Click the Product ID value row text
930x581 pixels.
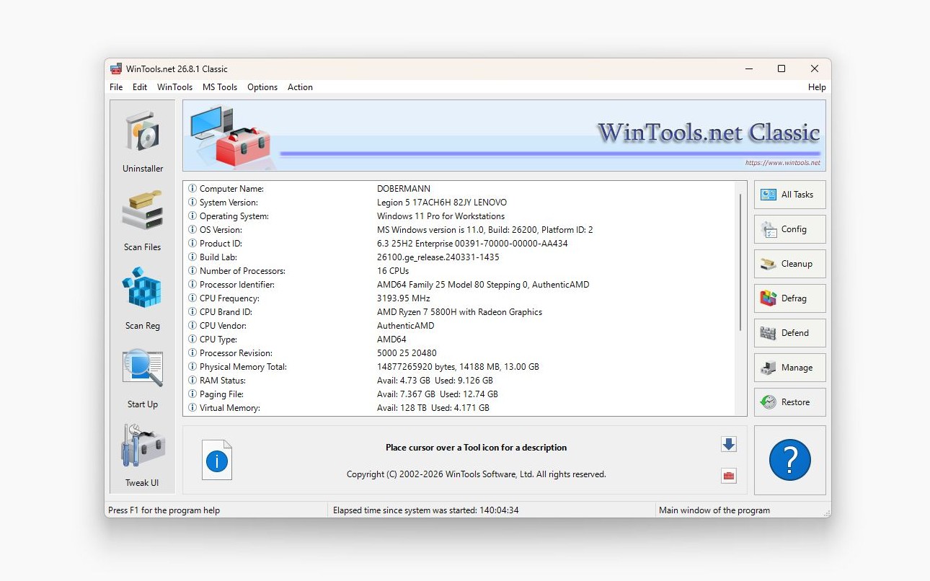pos(472,244)
